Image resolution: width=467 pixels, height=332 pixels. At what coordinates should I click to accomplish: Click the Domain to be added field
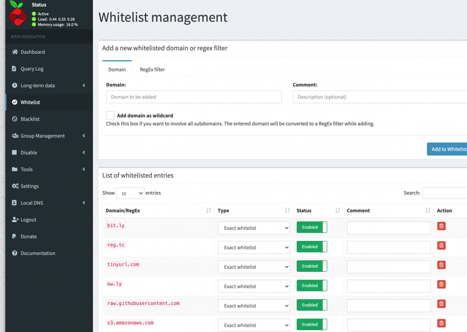point(194,97)
